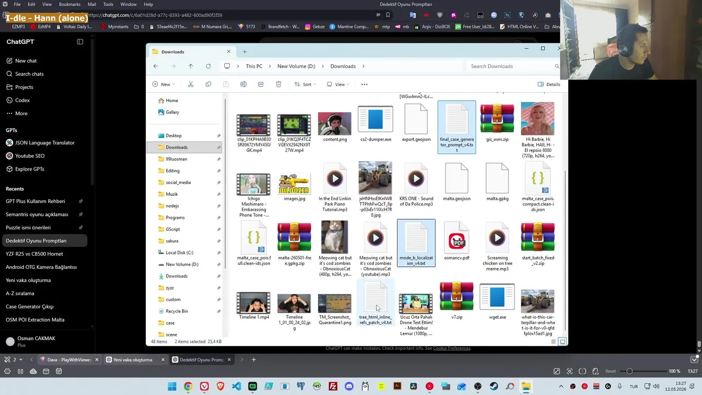Toggle the Details pane button
Viewport: 702px width, 395px height.
548,84
